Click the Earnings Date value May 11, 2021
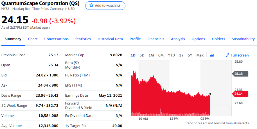 click(x=111, y=95)
